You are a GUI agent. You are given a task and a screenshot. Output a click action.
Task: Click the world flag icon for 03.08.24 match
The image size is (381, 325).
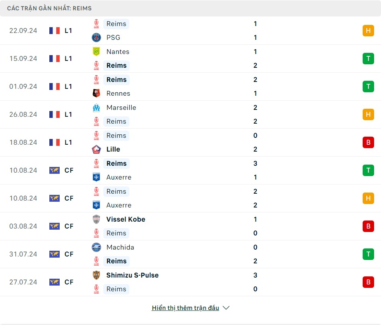[x=54, y=226]
